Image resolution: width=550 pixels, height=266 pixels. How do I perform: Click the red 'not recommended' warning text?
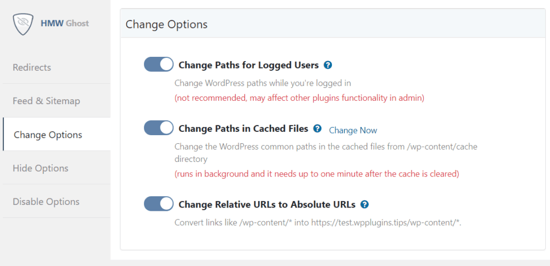pos(299,98)
